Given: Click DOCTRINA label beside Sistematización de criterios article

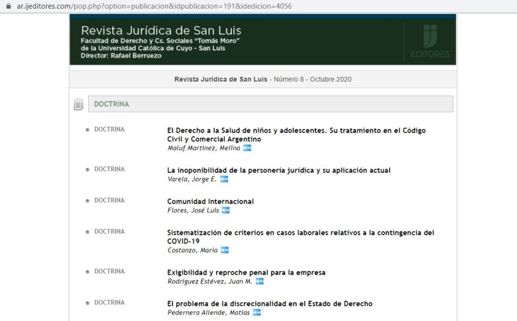Looking at the screenshot, I should pyautogui.click(x=109, y=231).
